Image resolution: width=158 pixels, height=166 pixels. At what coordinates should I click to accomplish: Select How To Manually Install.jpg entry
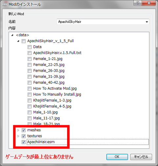click(57, 95)
